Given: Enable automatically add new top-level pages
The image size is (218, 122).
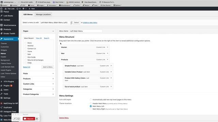Looking at the screenshot, I should point(91,100).
